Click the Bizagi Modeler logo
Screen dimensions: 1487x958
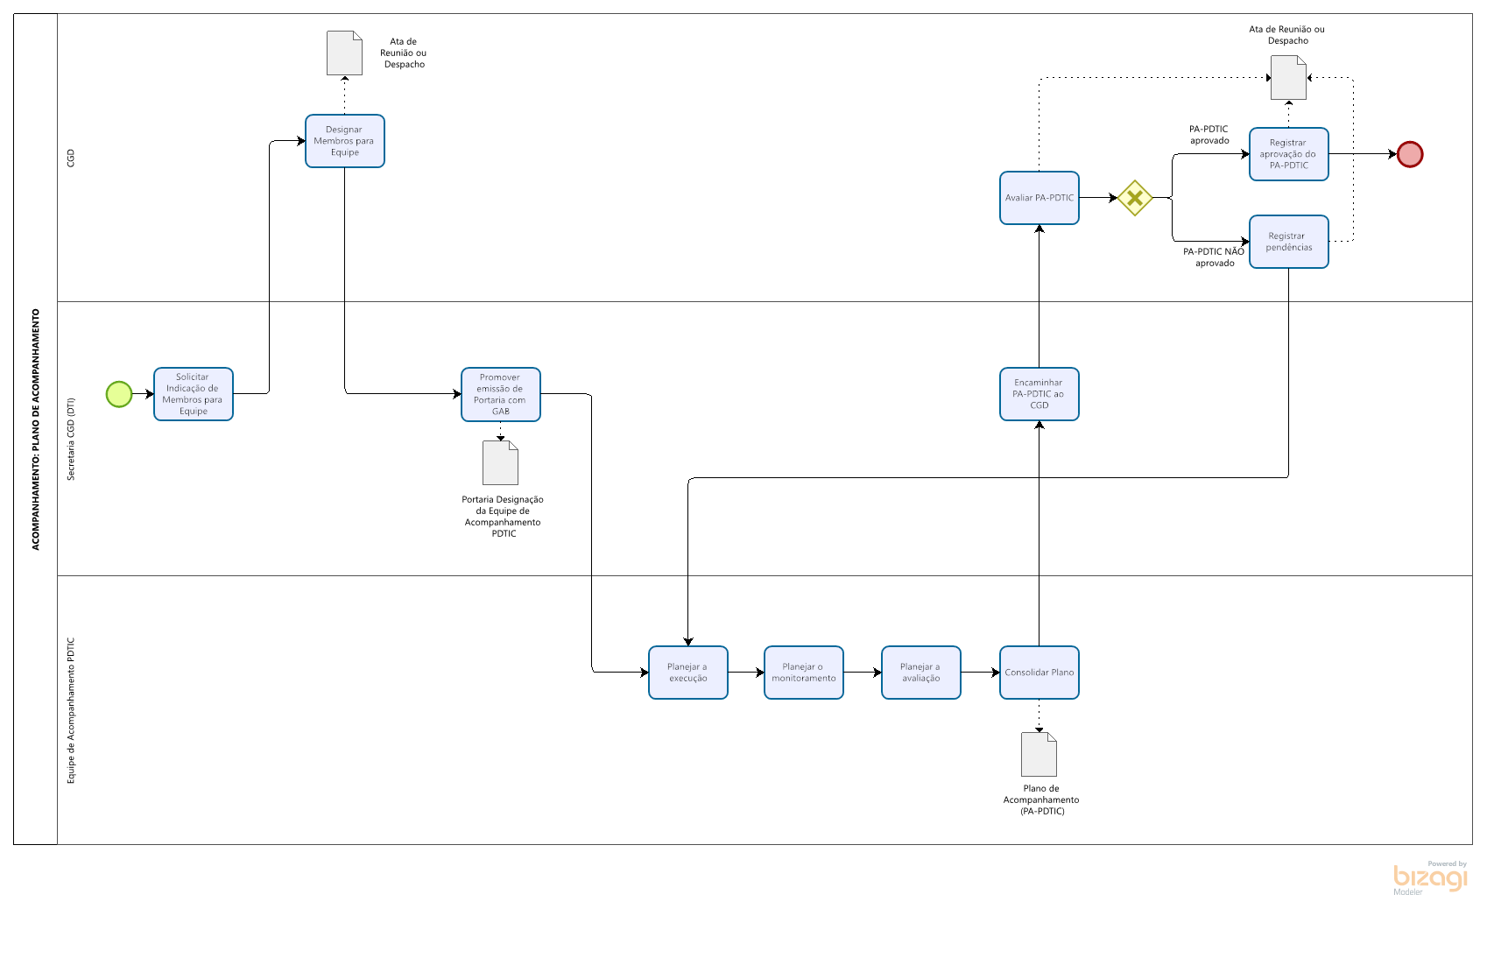[x=1429, y=877]
